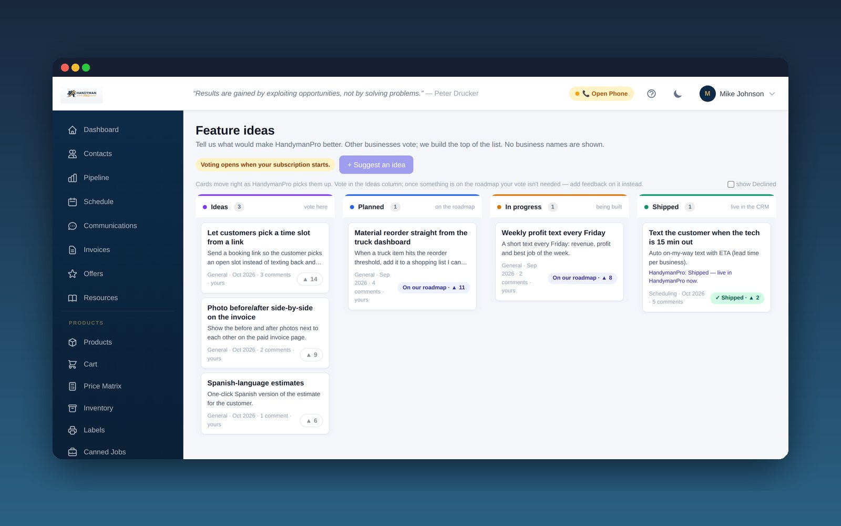Screen dimensions: 841x526
Task: Upvote Spanish-language estimates with 6 votes
Action: pos(312,421)
